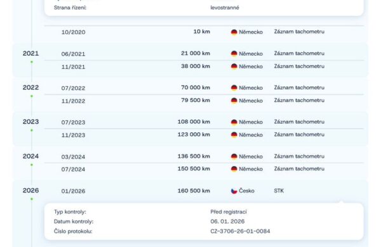The width and height of the screenshot is (381, 247).
Task: Click the 2023 year label
Action: (31, 122)
